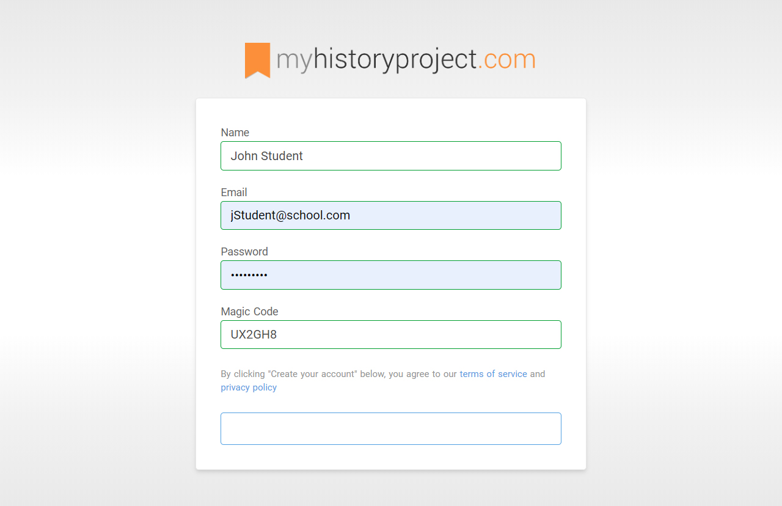Focus the Magic Code input field
This screenshot has height=506, width=782.
coord(391,335)
